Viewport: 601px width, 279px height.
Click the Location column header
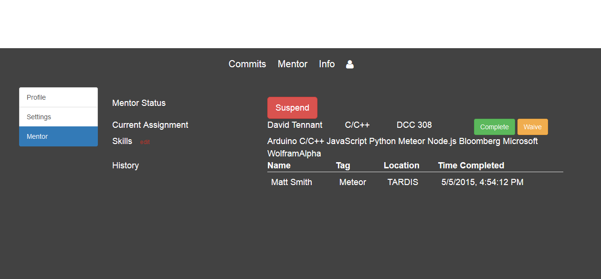(401, 165)
